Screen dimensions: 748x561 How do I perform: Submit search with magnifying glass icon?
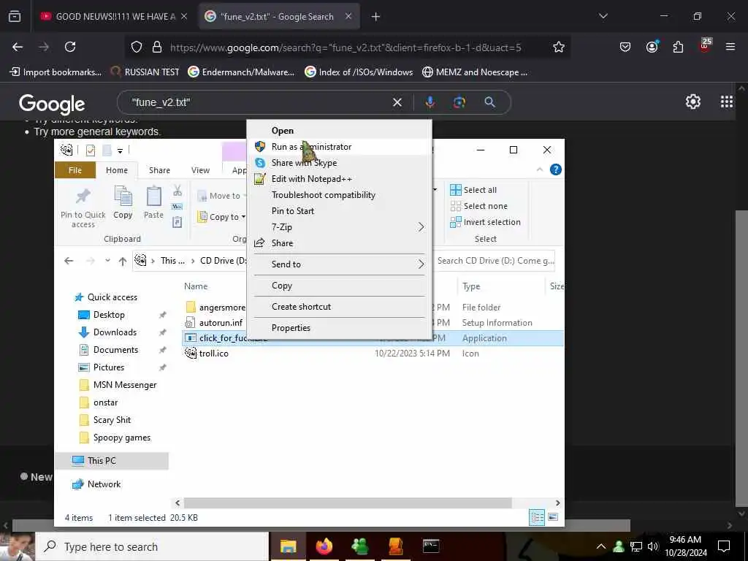pos(489,102)
